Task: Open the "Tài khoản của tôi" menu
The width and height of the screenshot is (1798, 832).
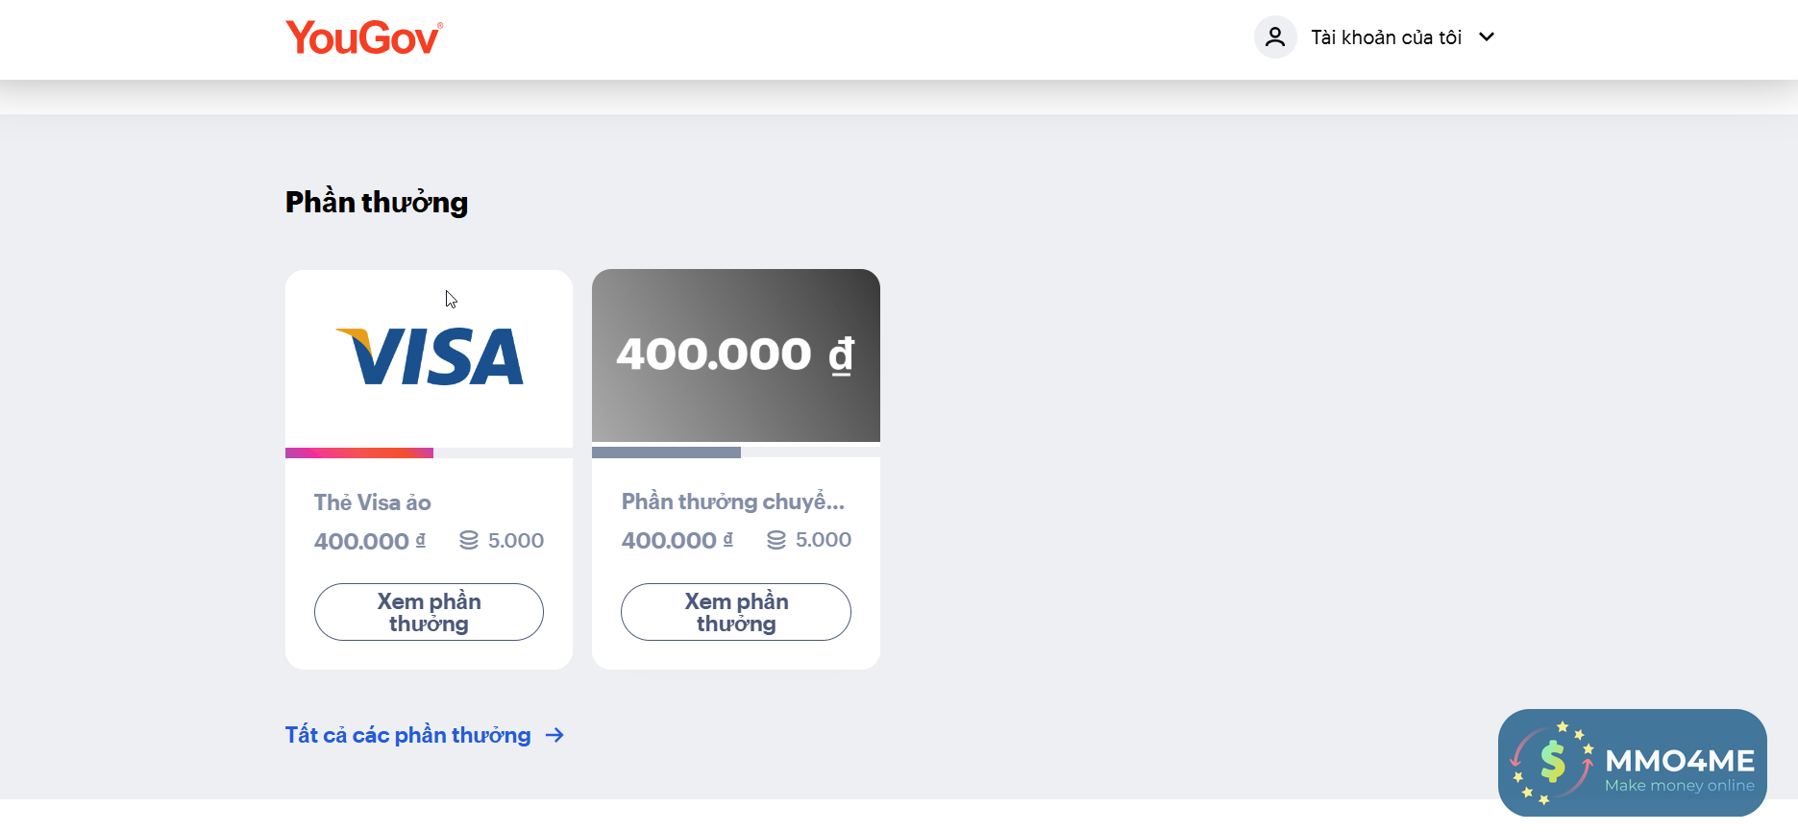Action: pyautogui.click(x=1386, y=37)
